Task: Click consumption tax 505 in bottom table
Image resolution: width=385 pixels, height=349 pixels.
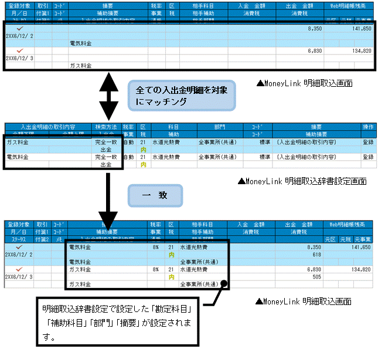Action: click(x=317, y=277)
